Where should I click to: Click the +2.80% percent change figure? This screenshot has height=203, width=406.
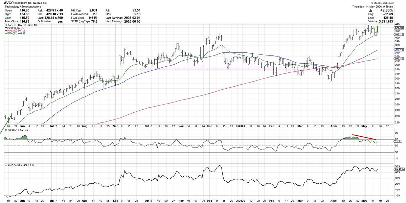tap(386, 10)
